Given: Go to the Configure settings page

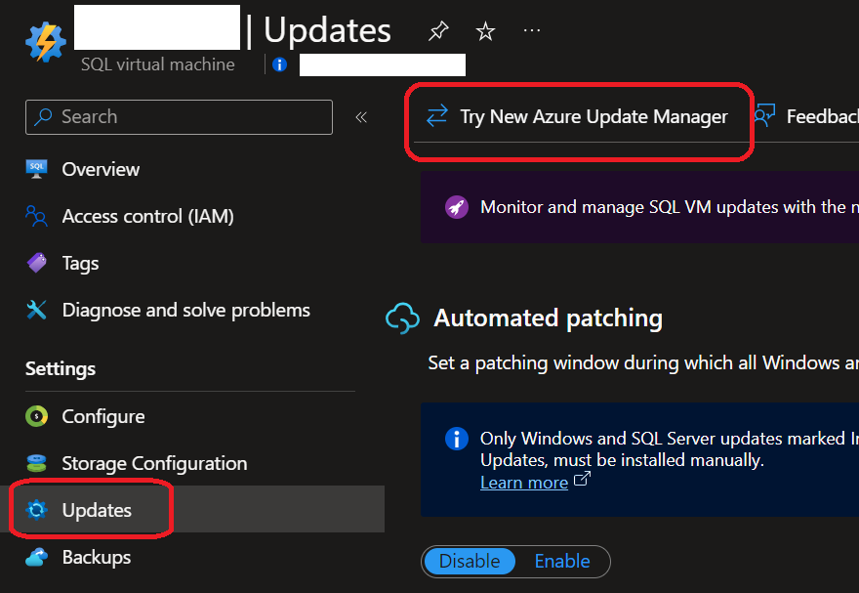Looking at the screenshot, I should point(102,416).
